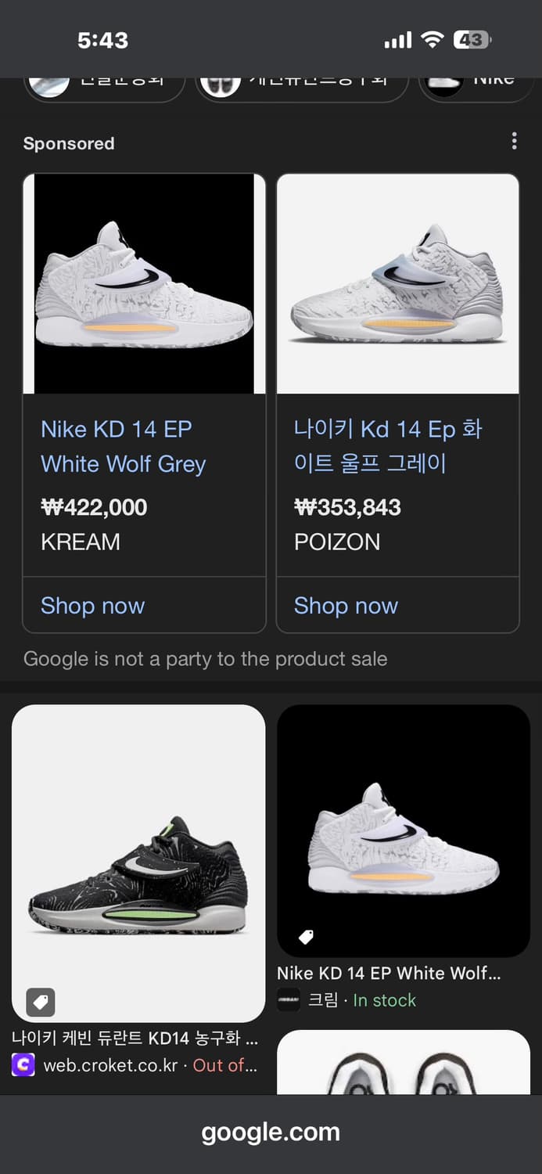Screen dimensions: 542x1174
Task: View the POIZON sponsored shoe image
Action: [x=397, y=284]
